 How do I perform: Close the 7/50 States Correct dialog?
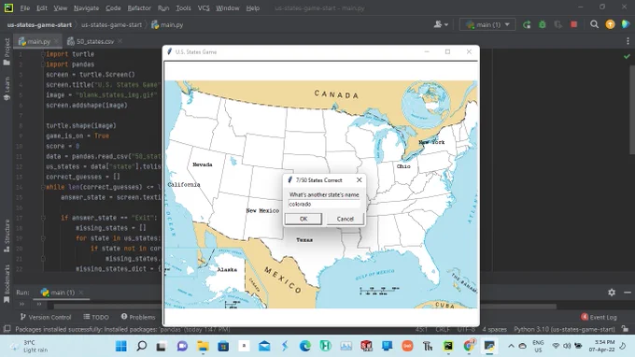[x=359, y=180]
